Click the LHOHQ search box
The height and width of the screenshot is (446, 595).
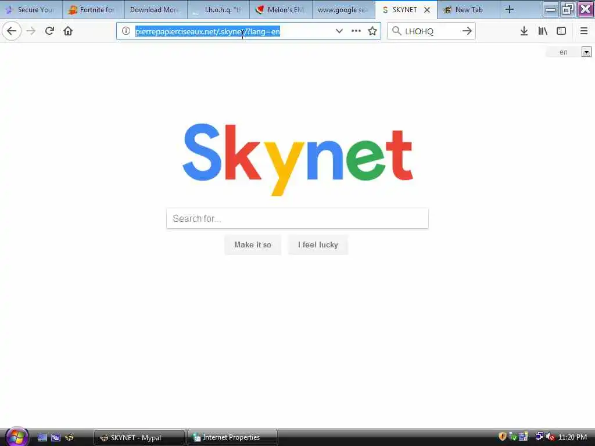(431, 31)
